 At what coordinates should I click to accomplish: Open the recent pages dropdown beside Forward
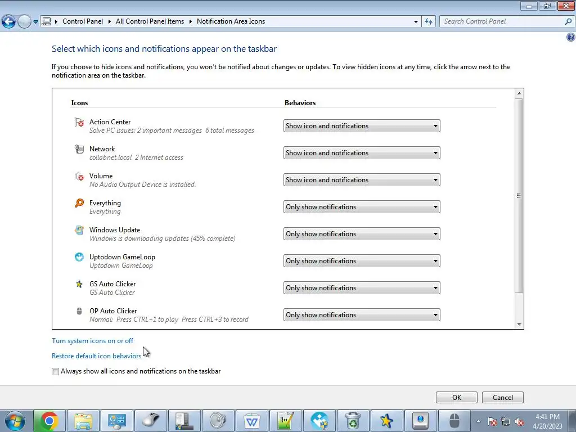point(35,22)
